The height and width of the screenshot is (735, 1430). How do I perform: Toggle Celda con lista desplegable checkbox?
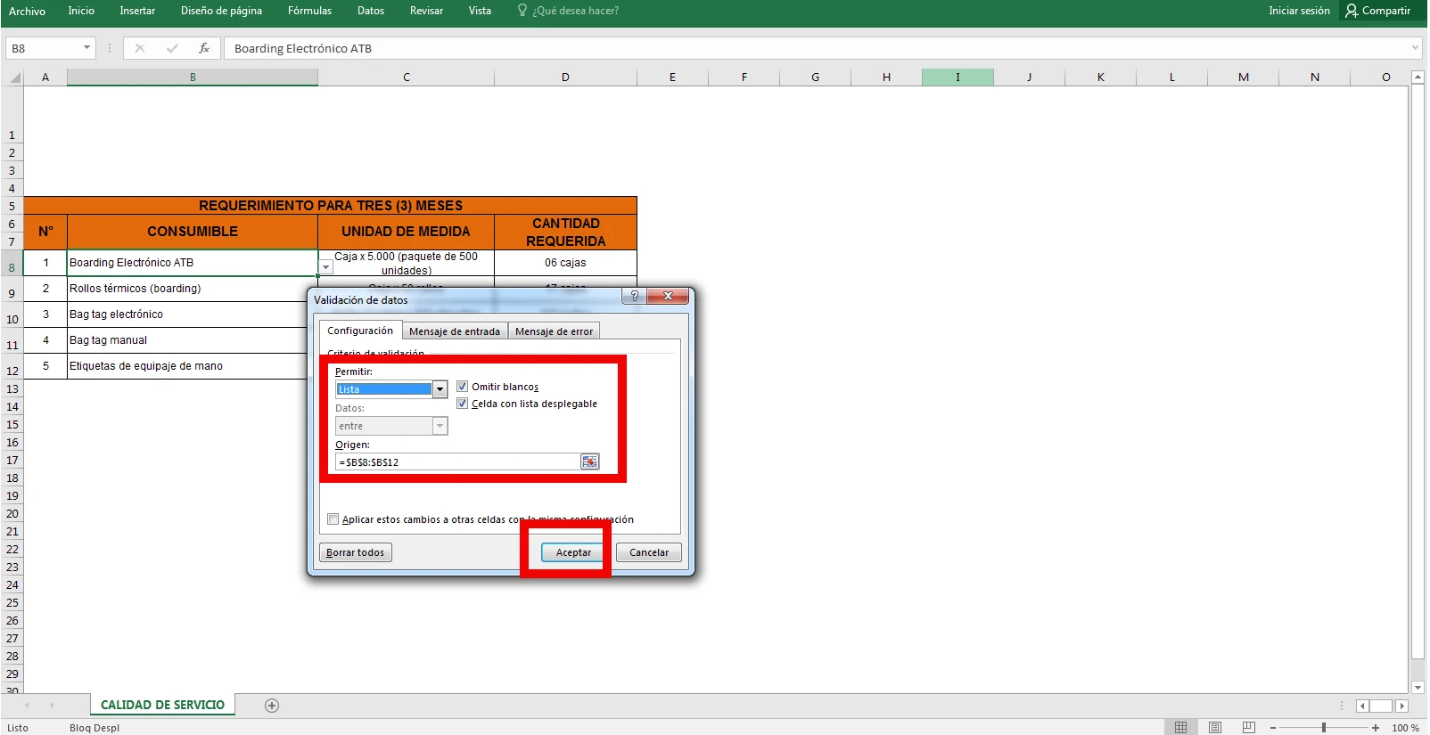462,404
